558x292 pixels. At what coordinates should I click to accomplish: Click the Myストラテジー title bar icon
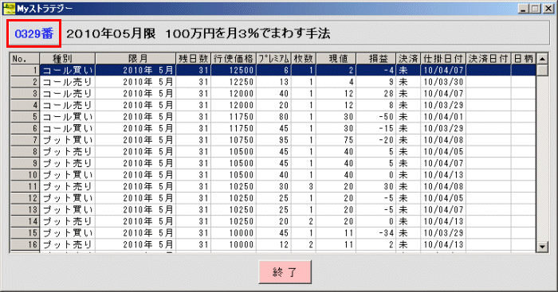pos(9,8)
